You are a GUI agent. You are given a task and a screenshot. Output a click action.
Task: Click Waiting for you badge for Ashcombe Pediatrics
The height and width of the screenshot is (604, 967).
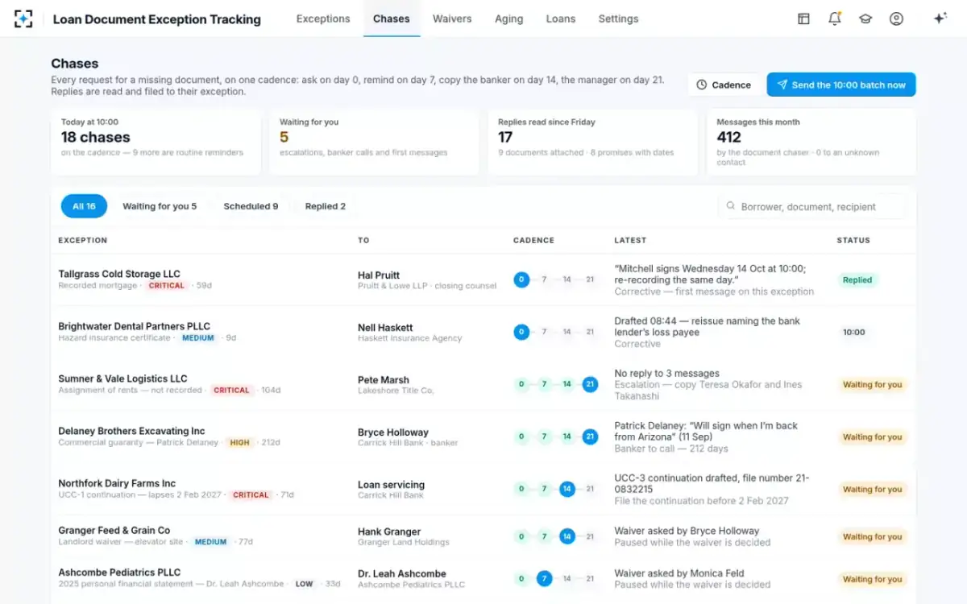point(873,579)
